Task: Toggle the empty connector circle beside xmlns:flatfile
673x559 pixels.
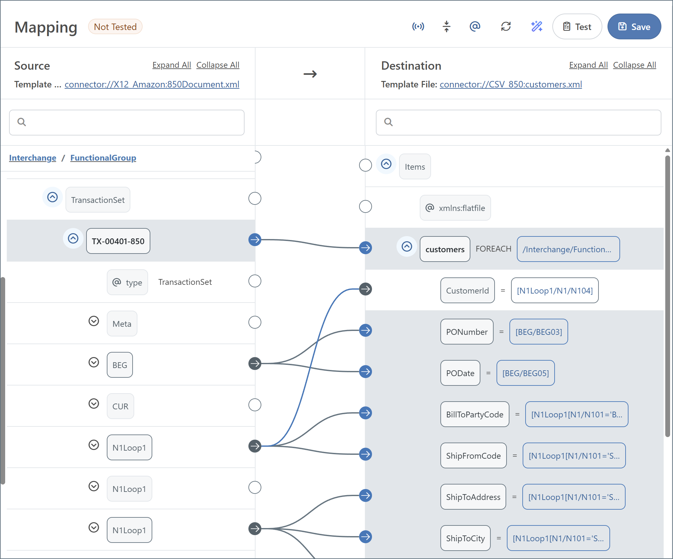Action: tap(366, 206)
